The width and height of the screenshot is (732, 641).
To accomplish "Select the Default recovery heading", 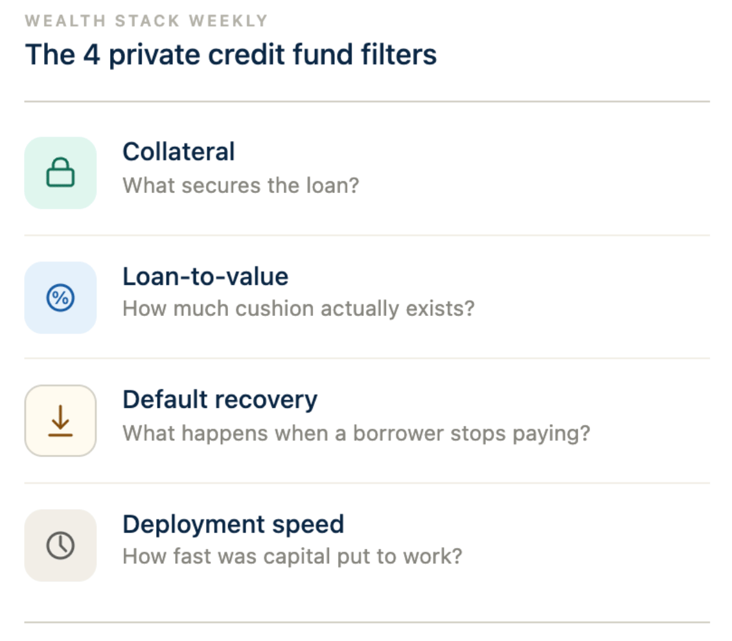I will click(x=220, y=399).
